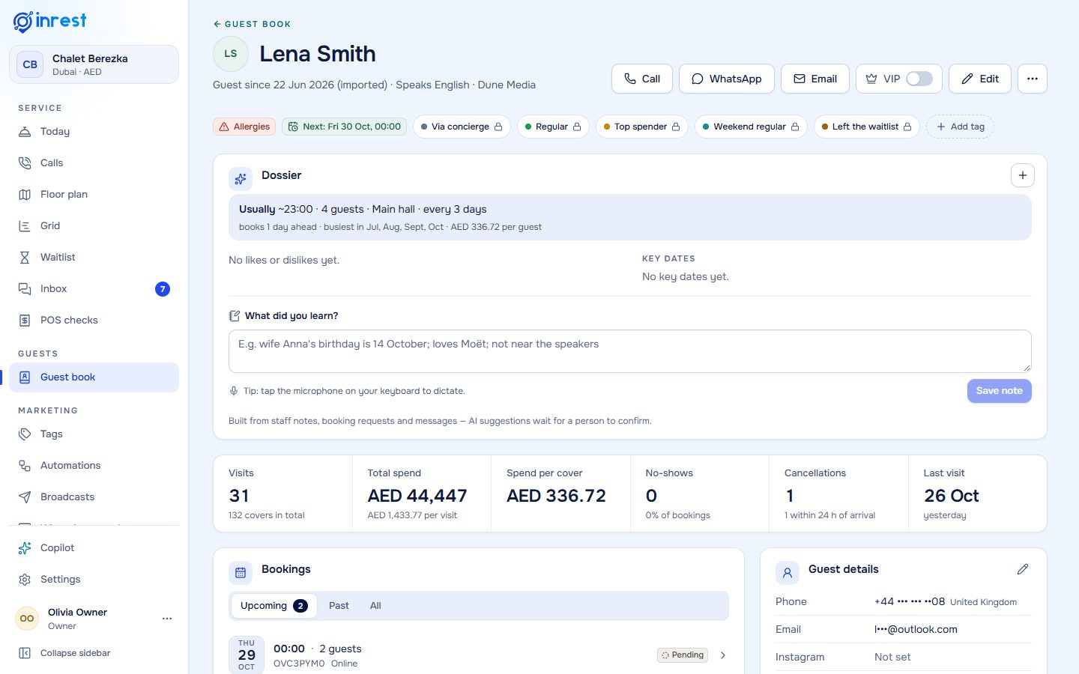Open the Today view in sidebar

click(x=94, y=131)
